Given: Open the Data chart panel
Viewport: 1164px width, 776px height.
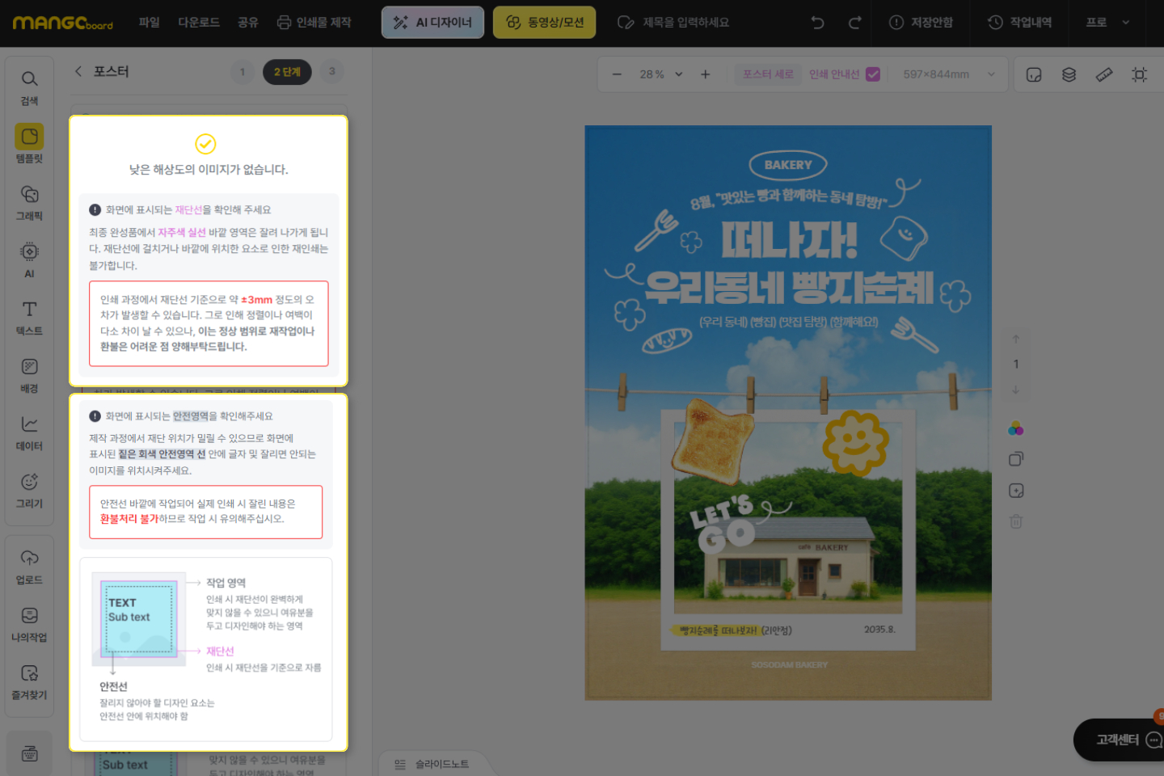Looking at the screenshot, I should pyautogui.click(x=29, y=432).
